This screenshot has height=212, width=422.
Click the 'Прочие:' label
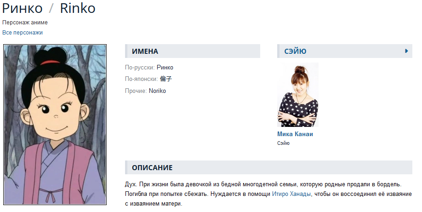[x=136, y=91]
